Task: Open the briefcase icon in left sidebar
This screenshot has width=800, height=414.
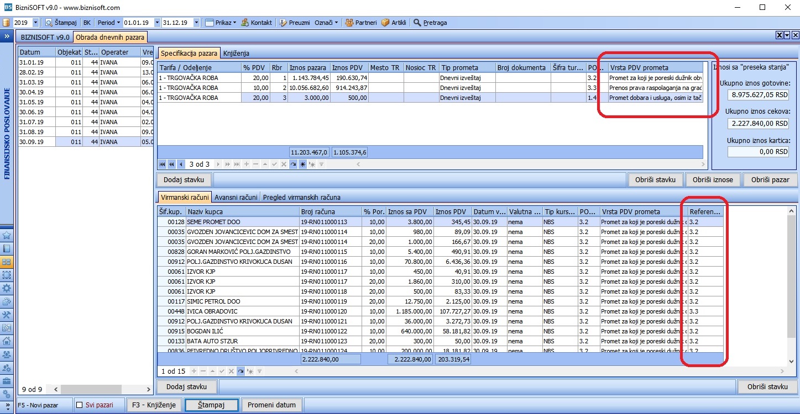Action: pos(7,381)
